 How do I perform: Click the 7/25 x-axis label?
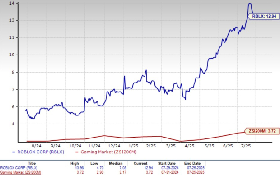pos(246,146)
